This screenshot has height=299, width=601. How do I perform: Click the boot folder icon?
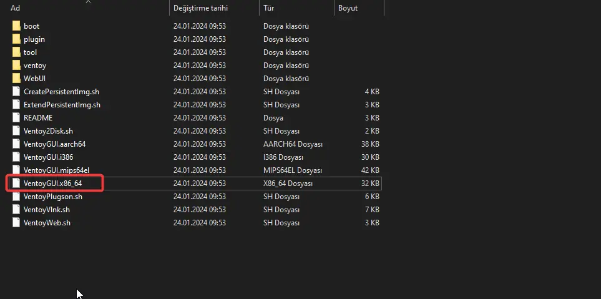(16, 26)
